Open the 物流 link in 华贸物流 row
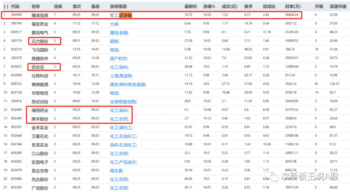350x192 pixels. (114, 93)
